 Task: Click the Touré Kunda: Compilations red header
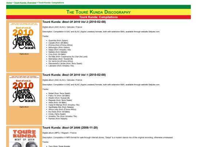tap(98, 17)
